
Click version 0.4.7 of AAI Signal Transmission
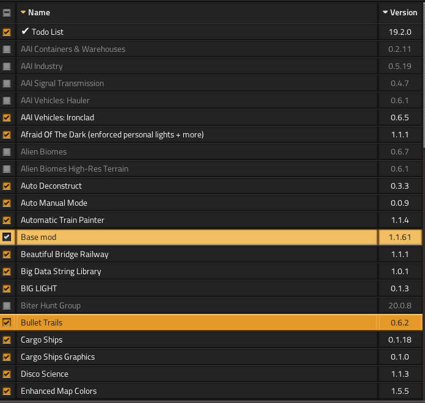tap(400, 83)
